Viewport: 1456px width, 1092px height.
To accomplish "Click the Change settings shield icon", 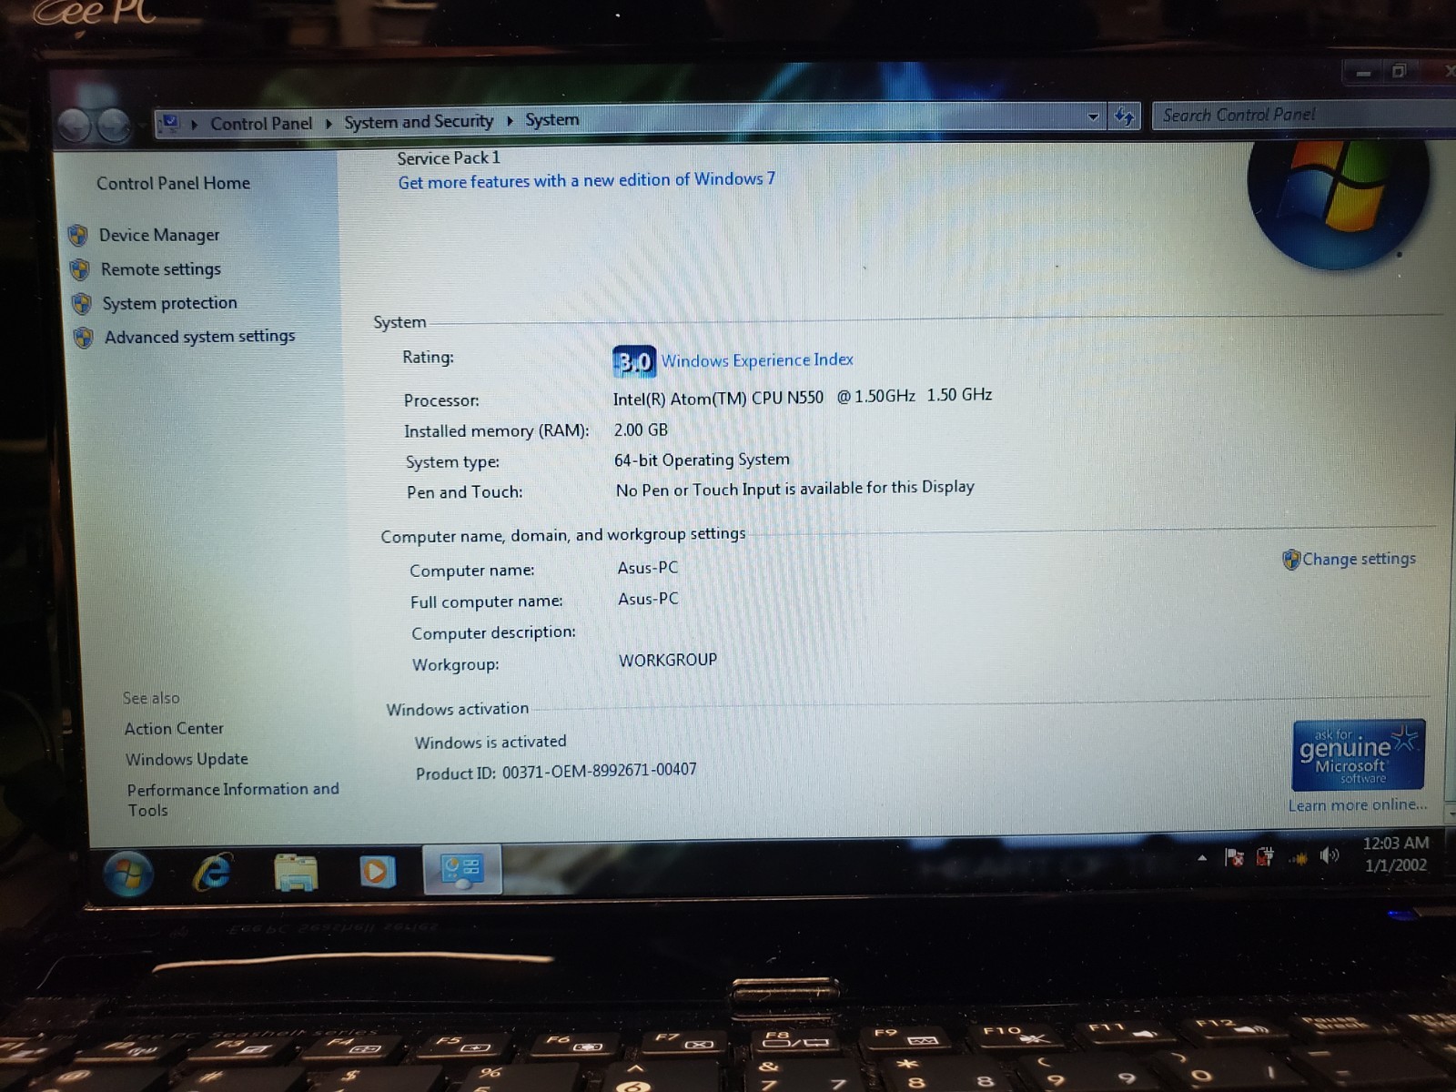I will [x=1291, y=560].
